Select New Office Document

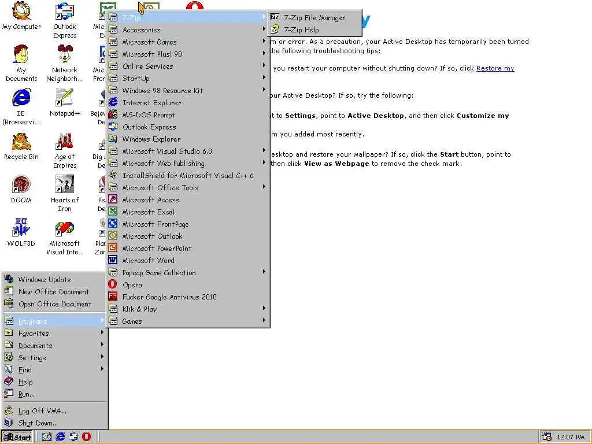click(54, 291)
